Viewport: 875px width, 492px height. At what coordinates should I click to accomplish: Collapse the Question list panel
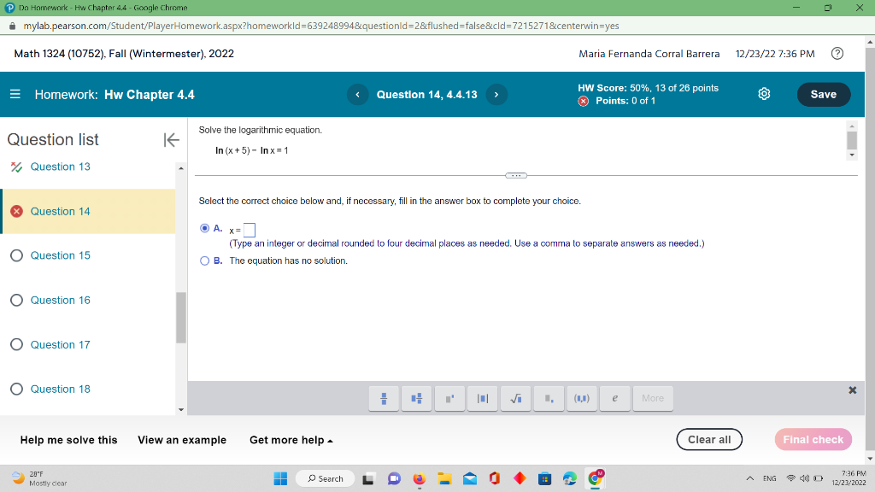tap(171, 139)
